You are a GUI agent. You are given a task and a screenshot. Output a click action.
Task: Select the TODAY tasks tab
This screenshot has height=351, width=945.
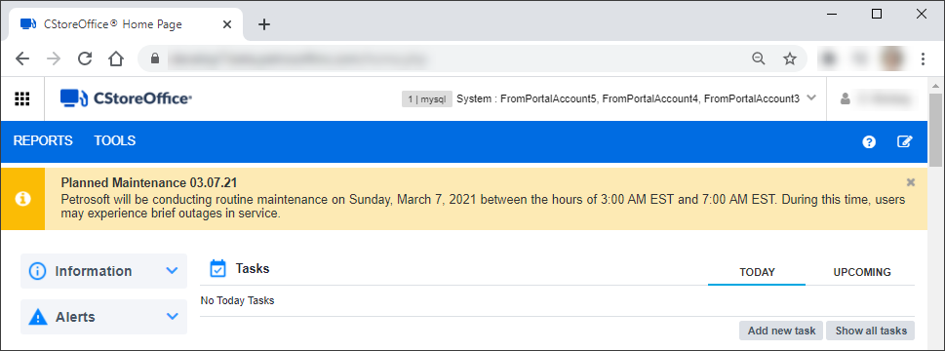[757, 272]
